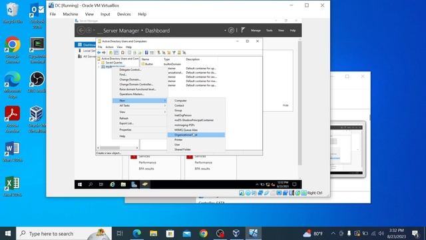Click the notifications flag in Server Manager
This screenshot has height=240, width=426.
[x=243, y=30]
